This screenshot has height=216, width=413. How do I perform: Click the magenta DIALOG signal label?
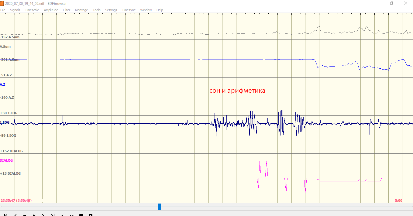pos(6,160)
